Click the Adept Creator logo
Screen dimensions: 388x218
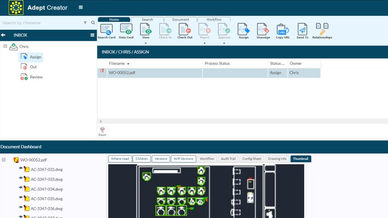click(16, 7)
